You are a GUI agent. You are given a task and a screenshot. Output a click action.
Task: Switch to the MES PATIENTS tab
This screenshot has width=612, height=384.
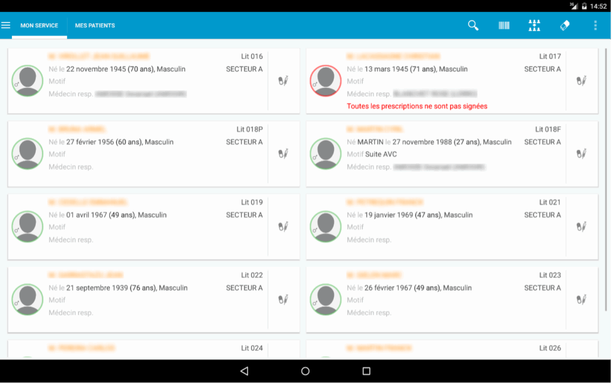(95, 25)
